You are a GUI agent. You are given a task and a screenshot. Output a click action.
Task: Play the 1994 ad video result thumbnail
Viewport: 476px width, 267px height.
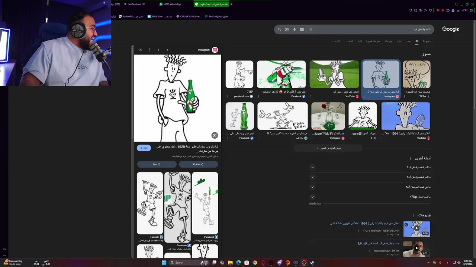point(416,229)
